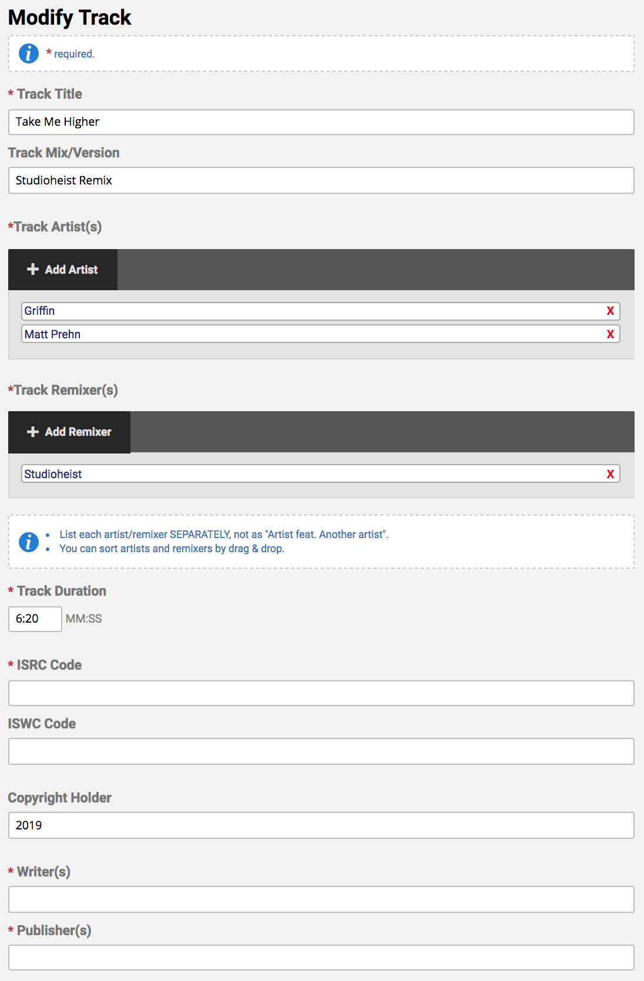Remove artist Griffin with red X

(x=611, y=311)
